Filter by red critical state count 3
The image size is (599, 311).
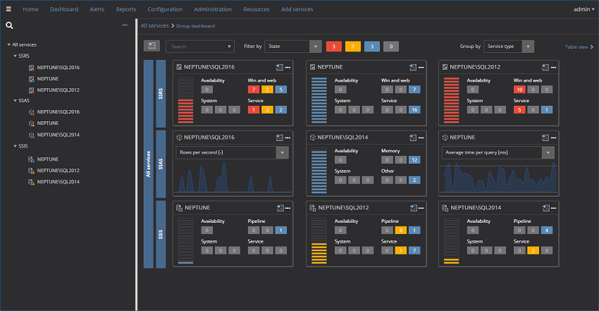(x=334, y=47)
